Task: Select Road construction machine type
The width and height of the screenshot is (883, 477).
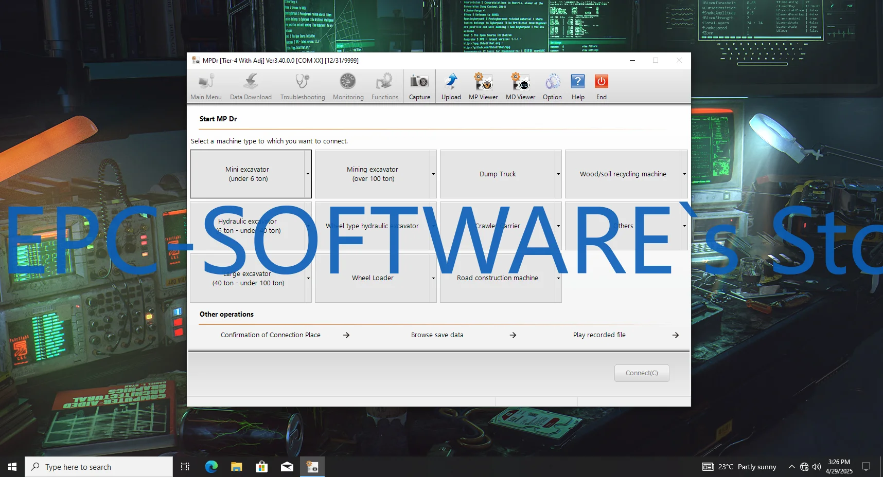Action: [497, 278]
